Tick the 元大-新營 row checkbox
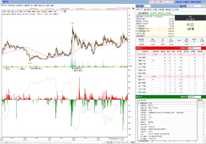 tap(137, 67)
